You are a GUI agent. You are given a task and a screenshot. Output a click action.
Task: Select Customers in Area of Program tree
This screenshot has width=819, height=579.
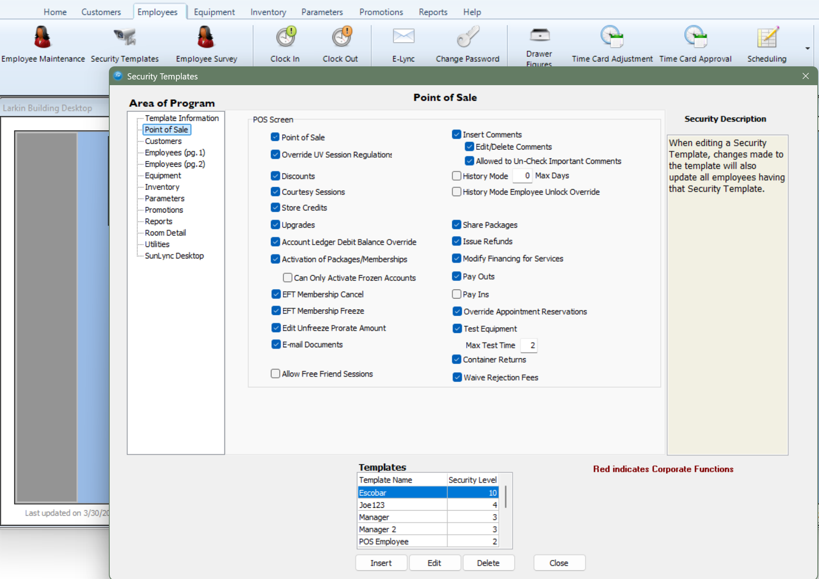163,141
